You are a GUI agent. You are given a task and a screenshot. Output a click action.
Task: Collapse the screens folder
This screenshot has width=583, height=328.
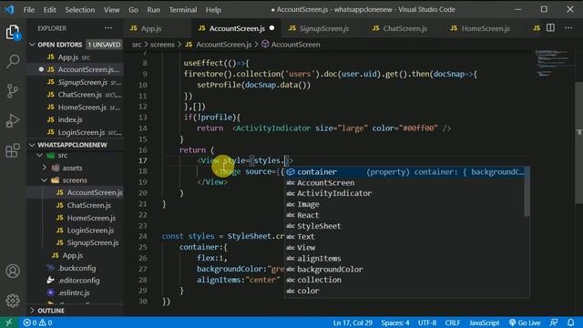(45, 180)
